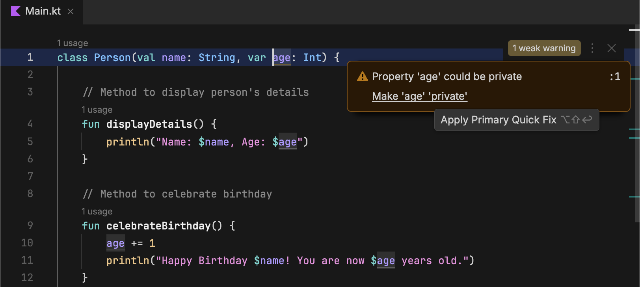Open '1 usage' hint above displayDetails
640x287 pixels.
click(97, 110)
